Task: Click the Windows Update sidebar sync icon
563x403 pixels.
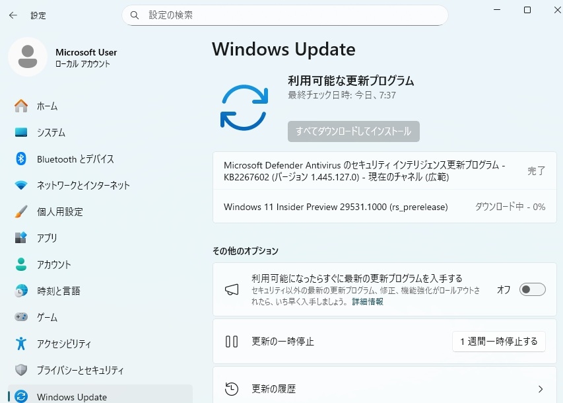Action: click(x=21, y=396)
